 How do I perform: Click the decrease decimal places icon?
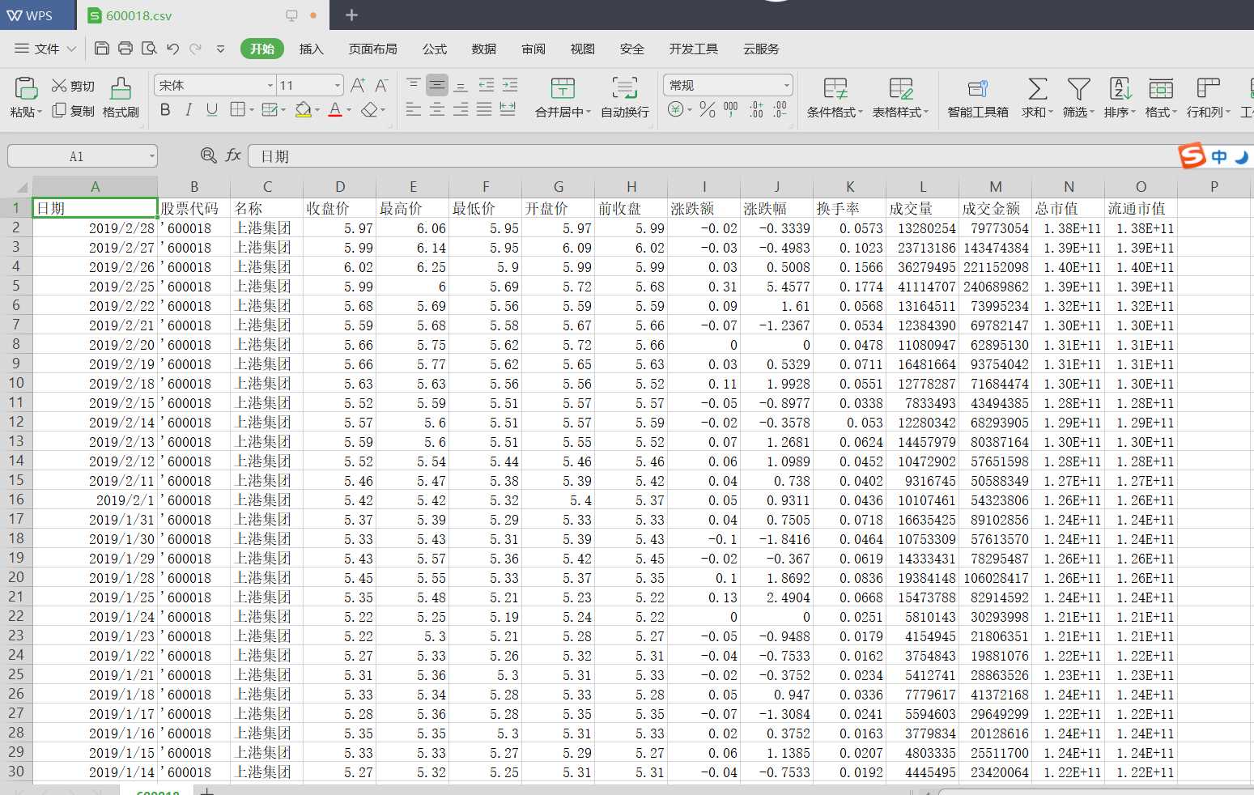780,109
